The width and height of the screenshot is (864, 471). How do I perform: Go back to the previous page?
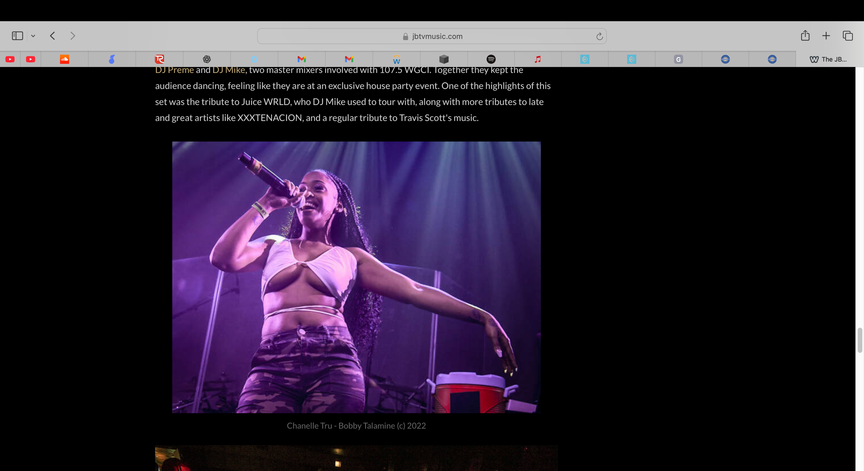(53, 36)
